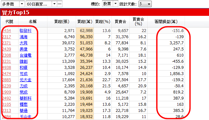Select the -455.6 區間損益 value
209x120 pixels.
pos(178,61)
